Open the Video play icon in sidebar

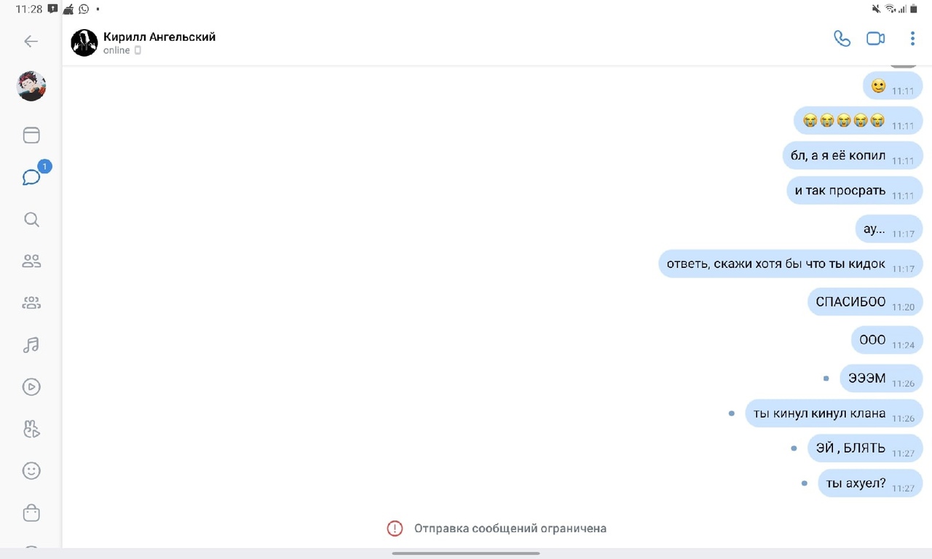pos(31,387)
